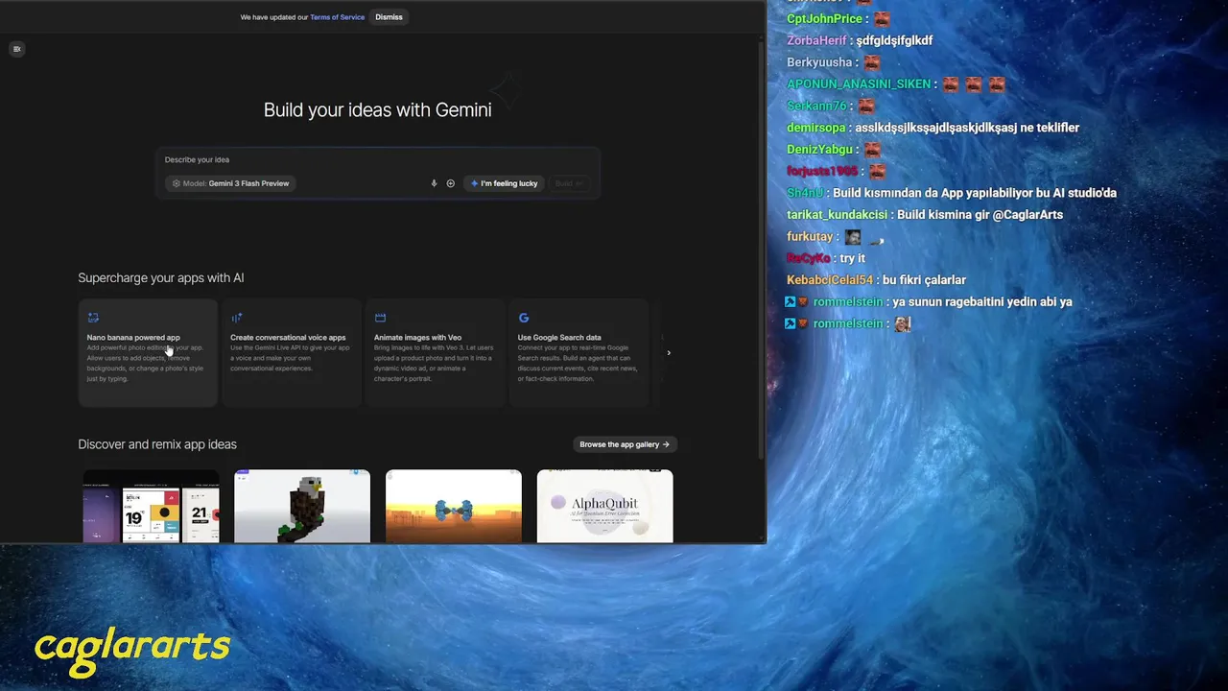Open the Gemini 3 Flash Preview model selector
This screenshot has width=1228, height=691.
click(231, 183)
